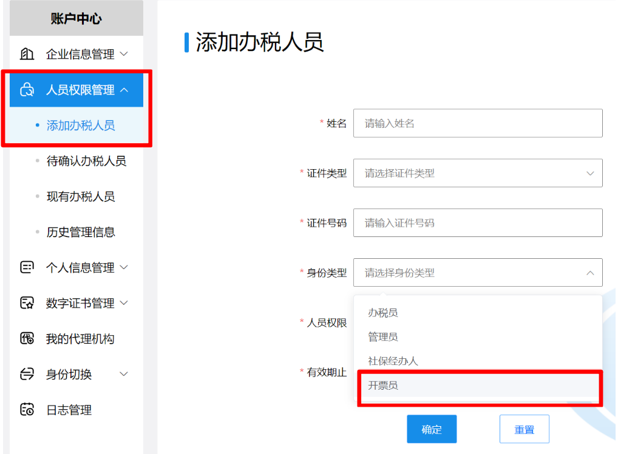Click the calendar icon beside 日志管理
Screen dimensions: 618x454
pyautogui.click(x=27, y=410)
